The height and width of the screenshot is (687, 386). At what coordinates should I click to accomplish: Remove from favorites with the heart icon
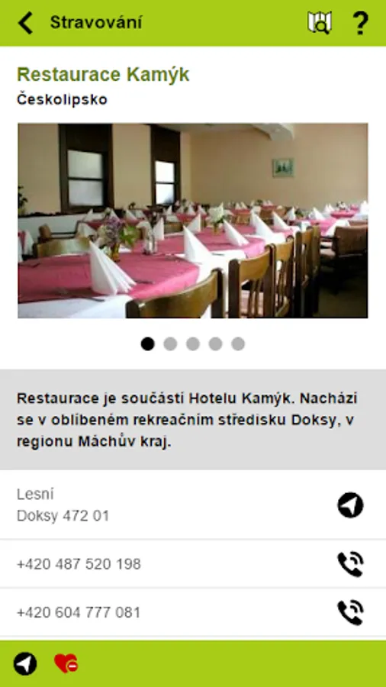click(66, 663)
